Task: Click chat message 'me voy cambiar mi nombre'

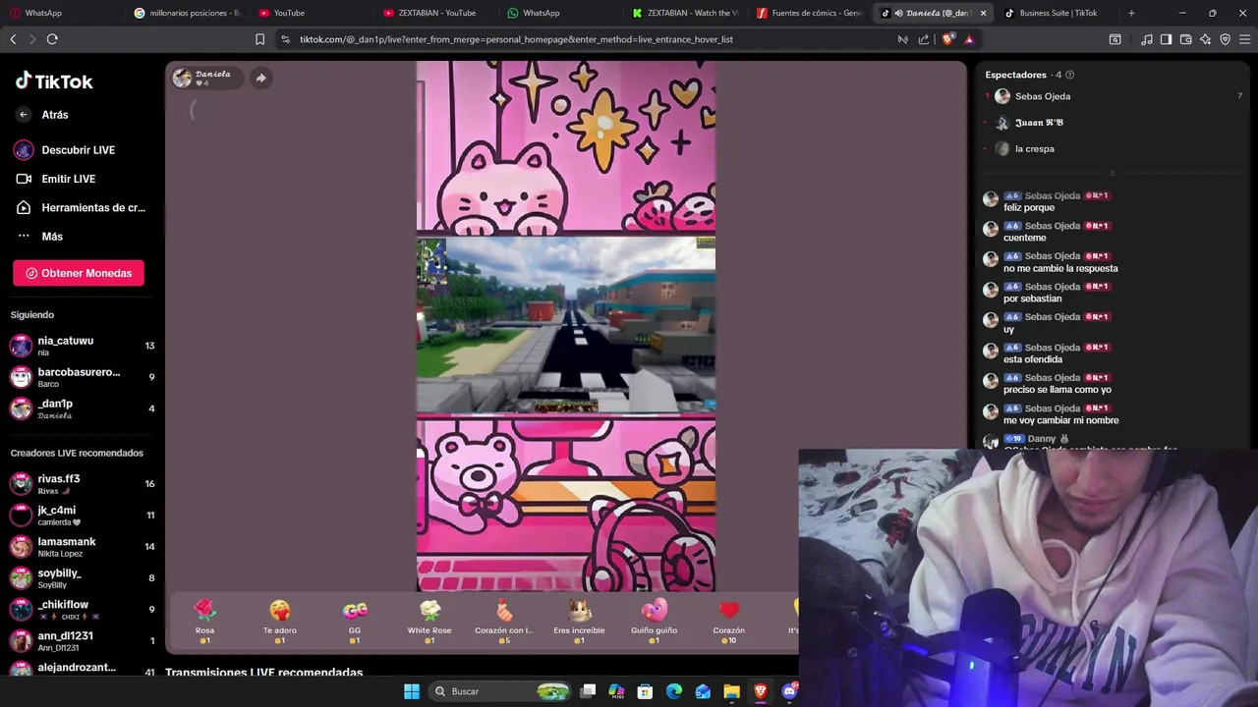Action: pyautogui.click(x=1060, y=420)
